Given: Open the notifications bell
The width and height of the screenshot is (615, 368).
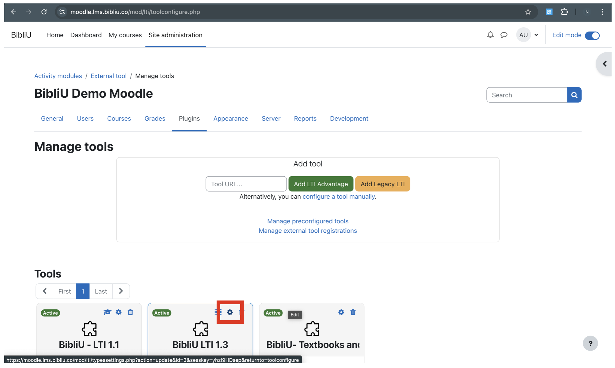Looking at the screenshot, I should coord(490,35).
